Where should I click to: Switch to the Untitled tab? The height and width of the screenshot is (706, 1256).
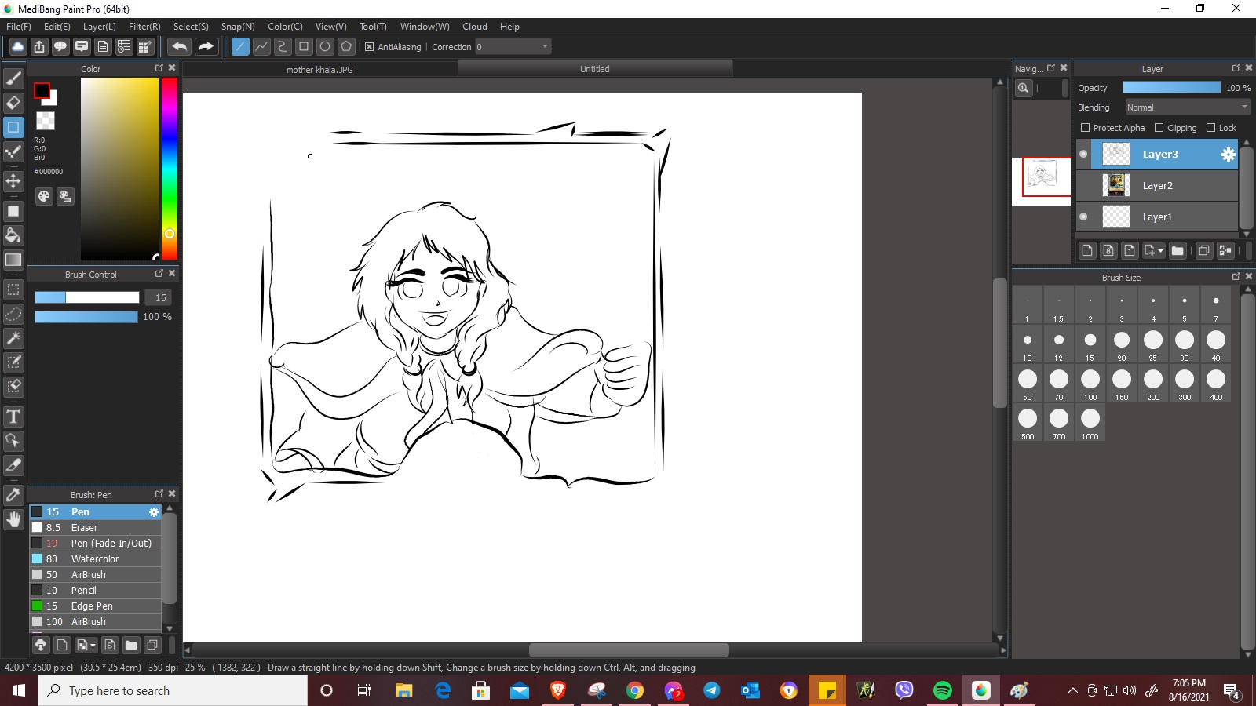pos(595,69)
